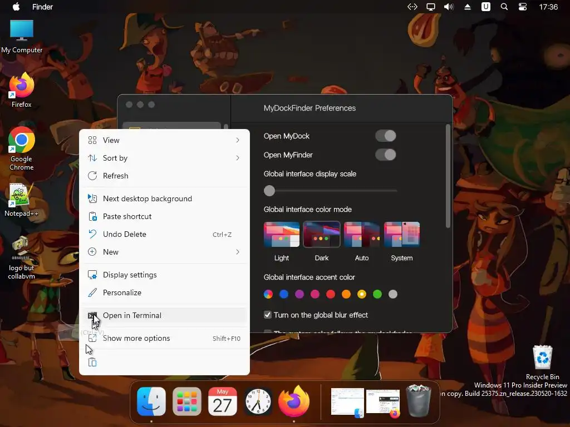Click the Global interface display scale slider
570x427 pixels.
point(331,191)
